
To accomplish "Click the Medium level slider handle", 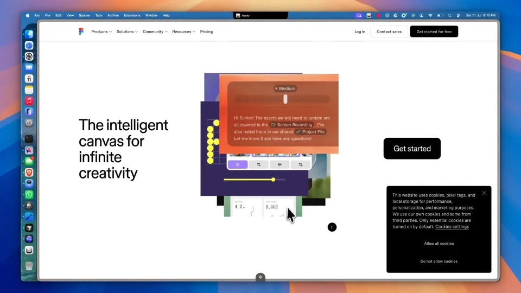I will [285, 99].
